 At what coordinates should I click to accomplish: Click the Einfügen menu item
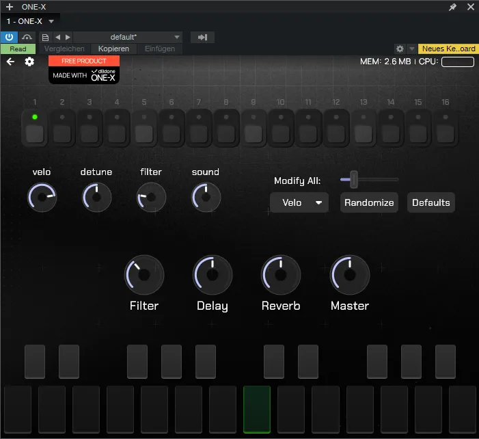tap(160, 49)
